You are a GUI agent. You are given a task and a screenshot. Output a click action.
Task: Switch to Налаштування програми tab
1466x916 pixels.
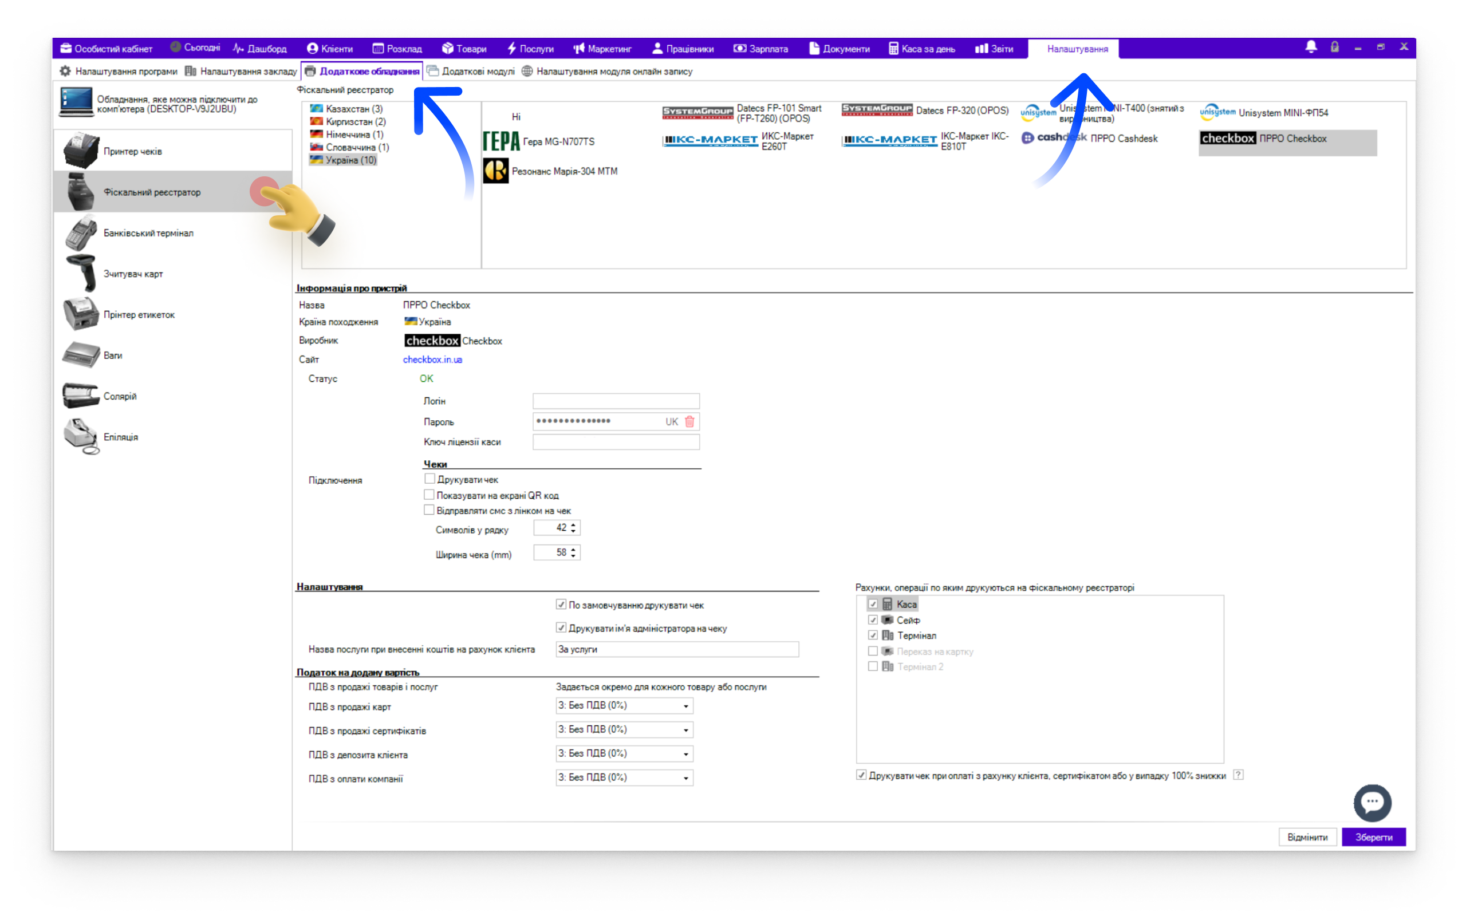pos(119,72)
